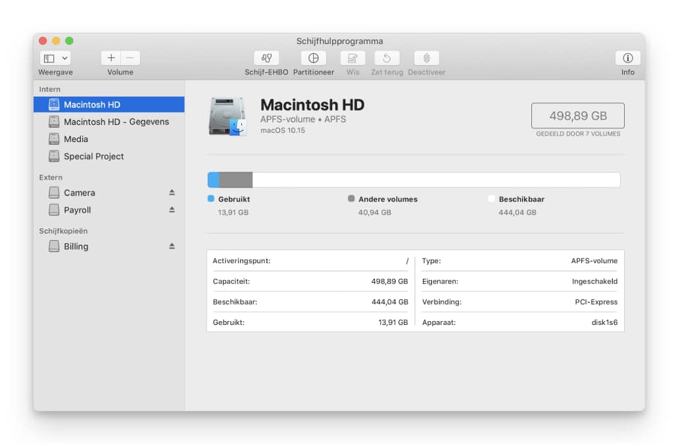This screenshot has height=444, width=678.
Task: Click the blue Gebruikt segment of usage bar
Action: tap(213, 180)
